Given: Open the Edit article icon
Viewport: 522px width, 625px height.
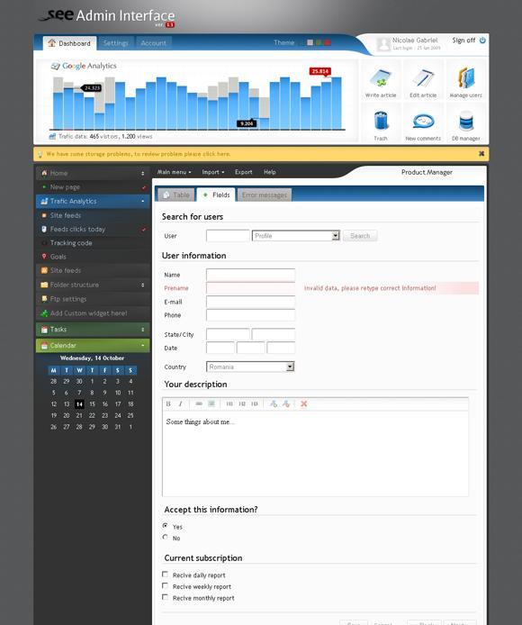Looking at the screenshot, I should [423, 78].
